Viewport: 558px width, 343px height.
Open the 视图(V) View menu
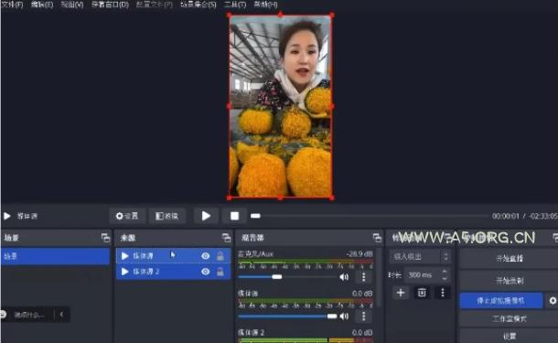72,5
